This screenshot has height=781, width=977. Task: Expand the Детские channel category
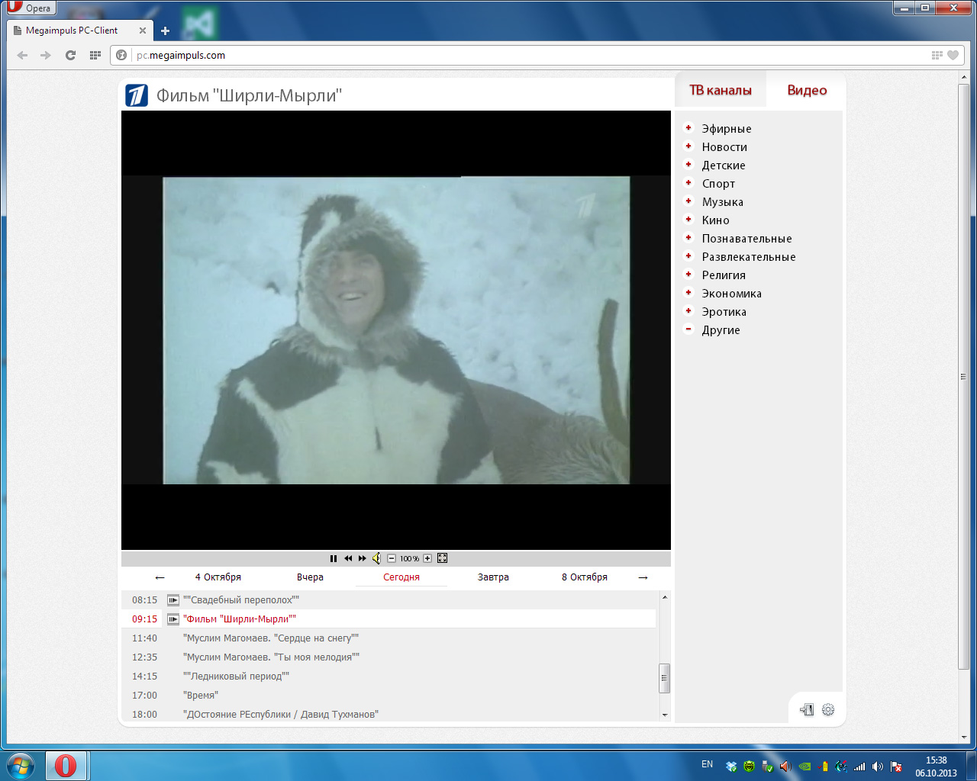(x=688, y=165)
